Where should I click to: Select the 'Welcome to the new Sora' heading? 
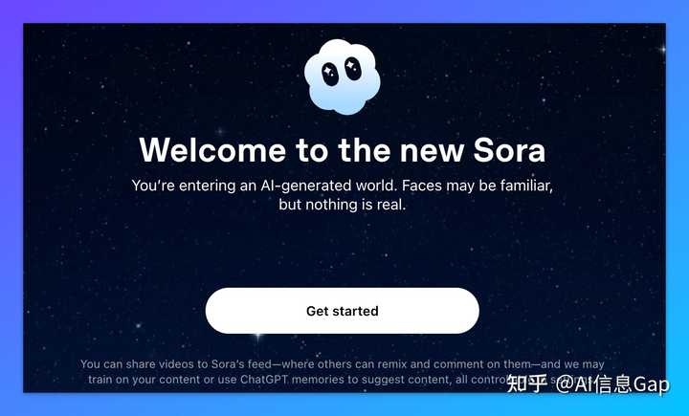coord(343,150)
